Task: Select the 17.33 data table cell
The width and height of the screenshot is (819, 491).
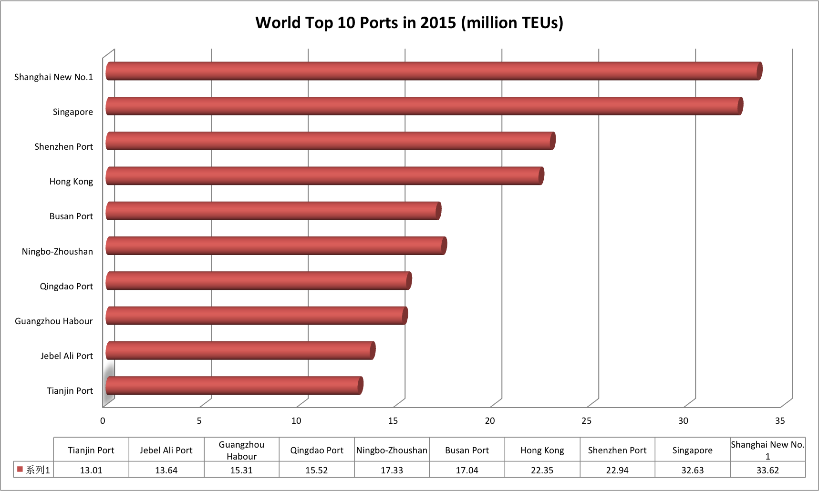Action: (392, 470)
